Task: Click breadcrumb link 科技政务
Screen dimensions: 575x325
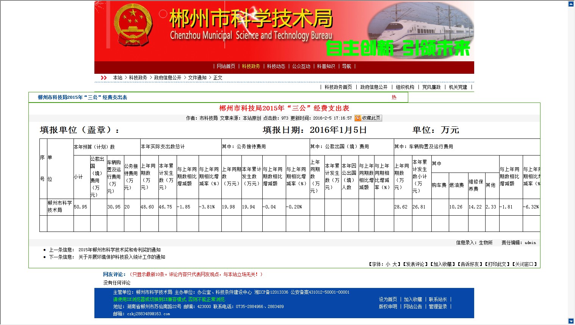Action: click(x=138, y=78)
